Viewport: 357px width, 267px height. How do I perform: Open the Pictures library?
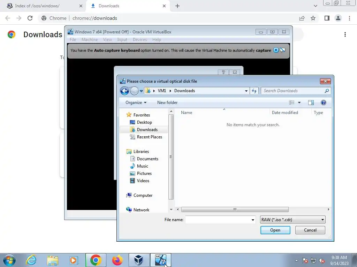pyautogui.click(x=144, y=173)
